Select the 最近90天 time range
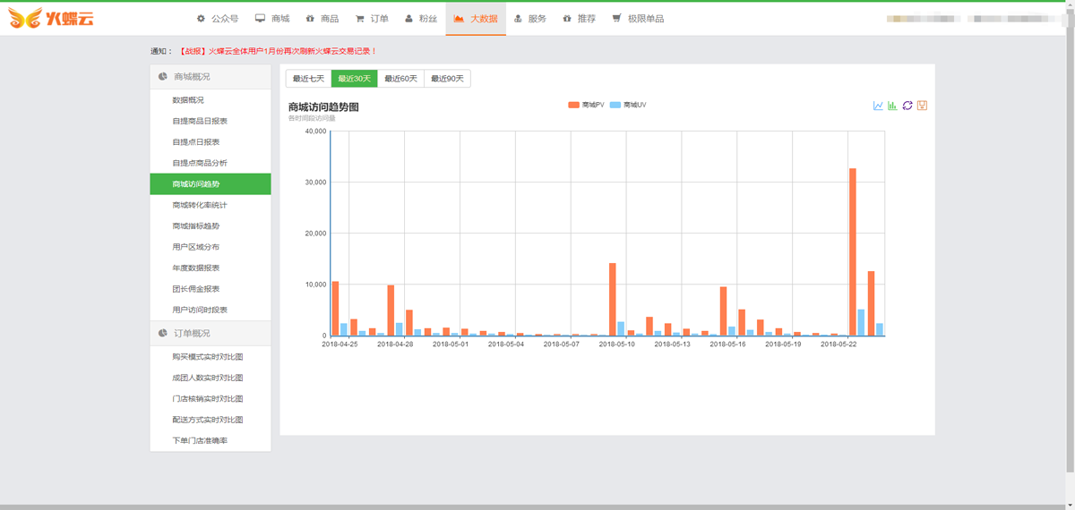The image size is (1075, 510). point(447,79)
